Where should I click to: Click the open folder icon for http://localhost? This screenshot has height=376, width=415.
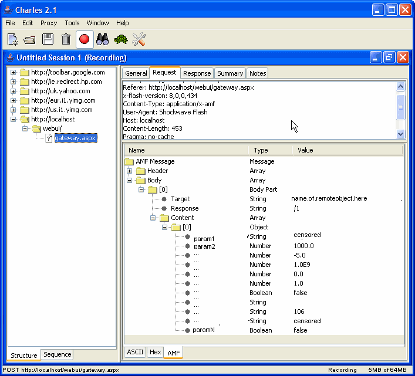[25, 119]
